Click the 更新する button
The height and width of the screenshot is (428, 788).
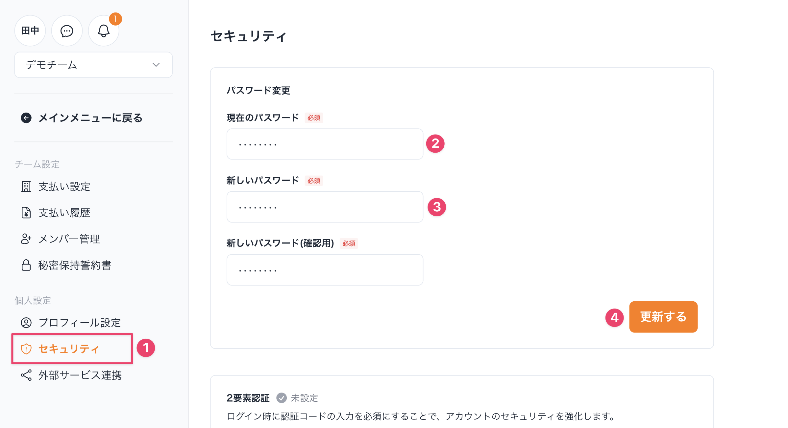point(663,317)
